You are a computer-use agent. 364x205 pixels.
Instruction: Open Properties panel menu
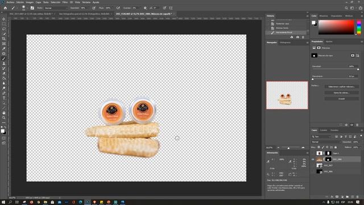[362, 42]
